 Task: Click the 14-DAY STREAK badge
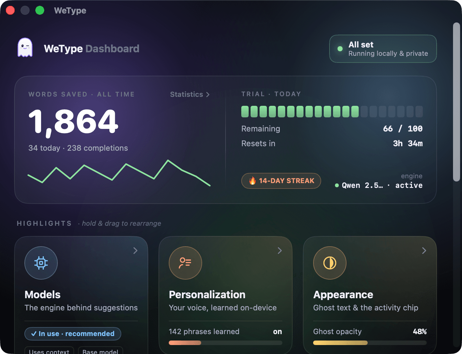(x=281, y=181)
